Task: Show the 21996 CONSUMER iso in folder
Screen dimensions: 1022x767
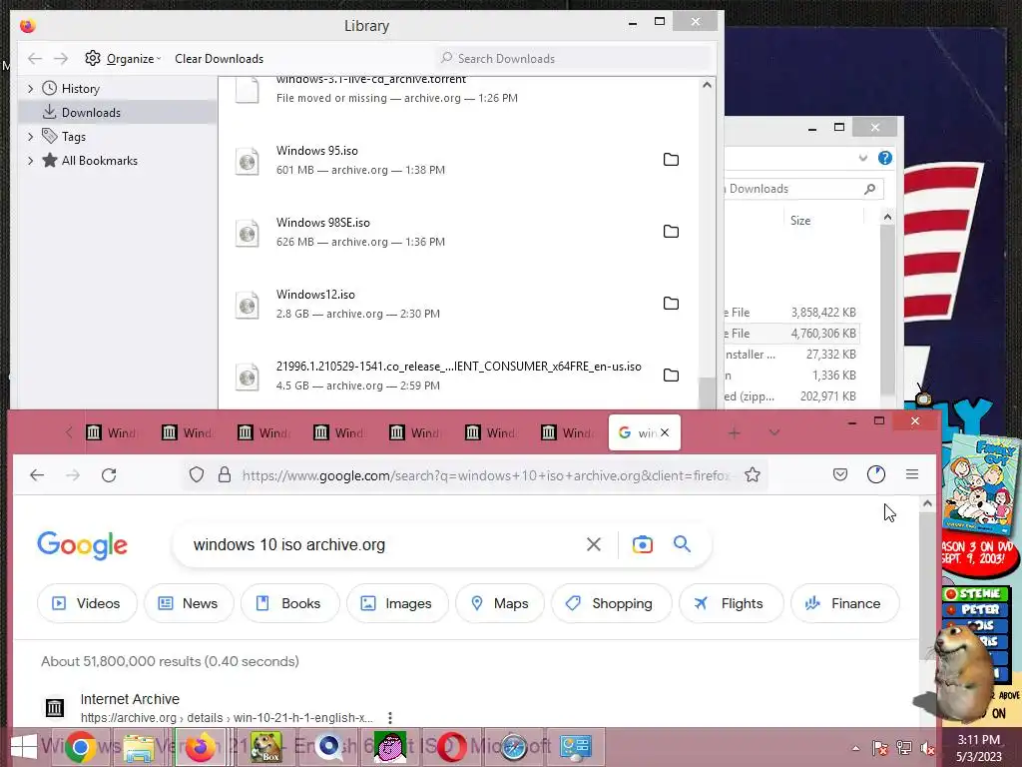Action: click(671, 376)
